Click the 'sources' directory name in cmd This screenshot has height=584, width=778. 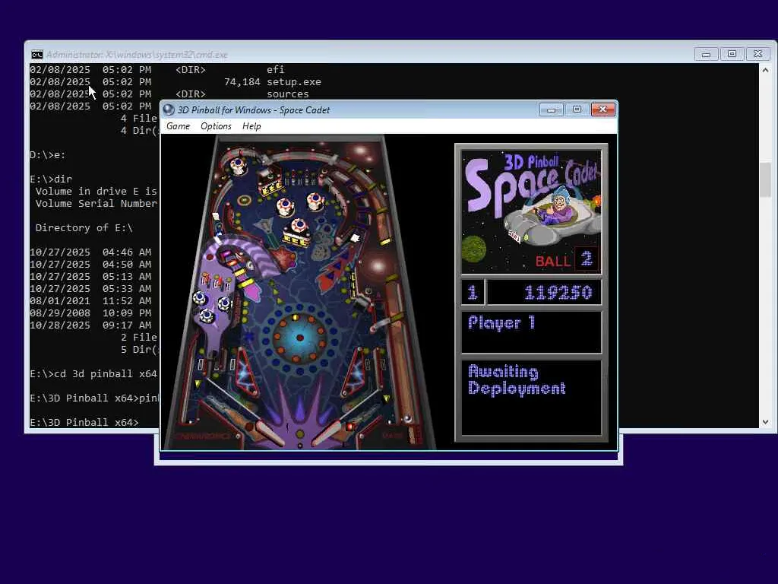pyautogui.click(x=288, y=94)
